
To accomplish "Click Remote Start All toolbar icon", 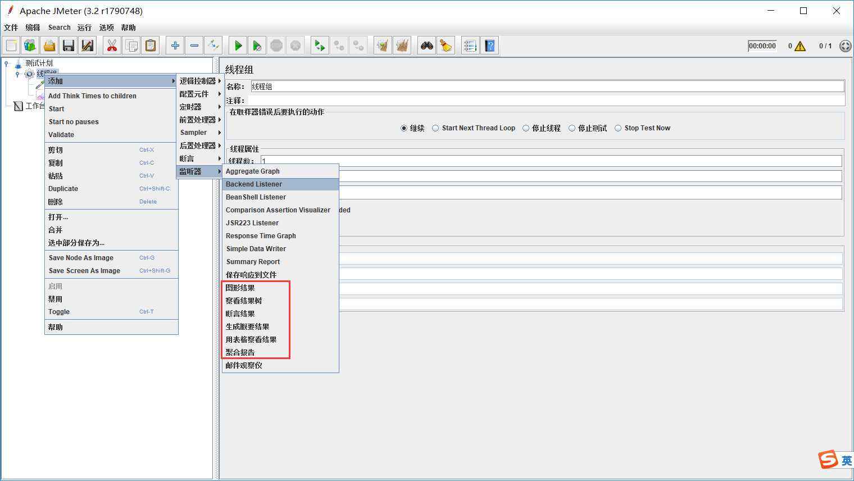I will 320,46.
